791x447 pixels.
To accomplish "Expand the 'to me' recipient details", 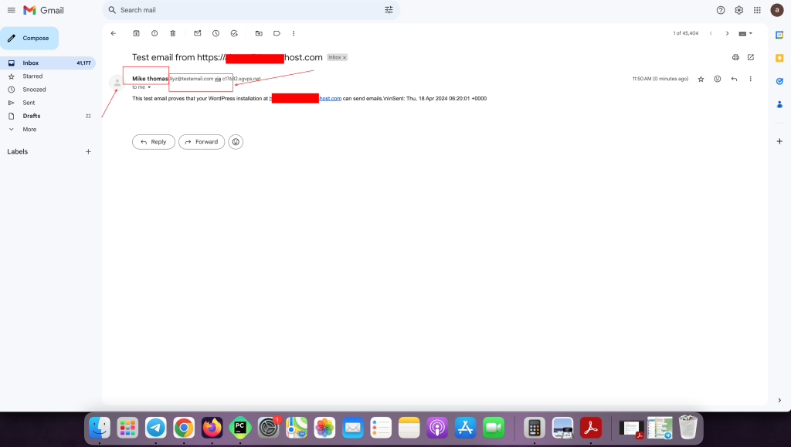I will (149, 87).
